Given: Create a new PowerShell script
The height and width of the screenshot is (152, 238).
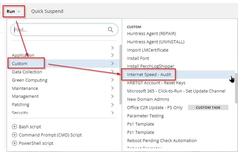Looking at the screenshot, I should [x=36, y=143].
